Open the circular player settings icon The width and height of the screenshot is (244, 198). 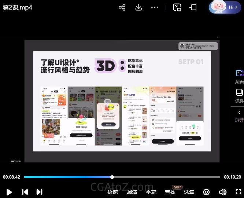click(x=206, y=192)
